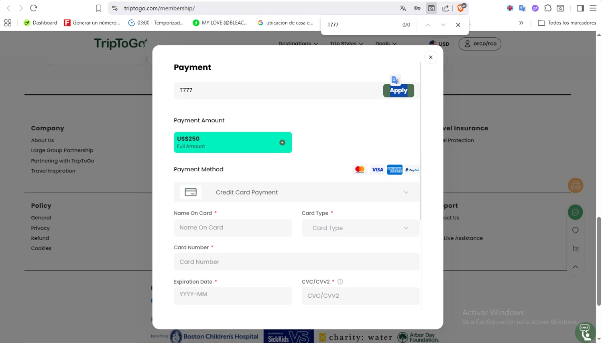
Task: Click the find-in-page icon in address bar
Action: (431, 8)
